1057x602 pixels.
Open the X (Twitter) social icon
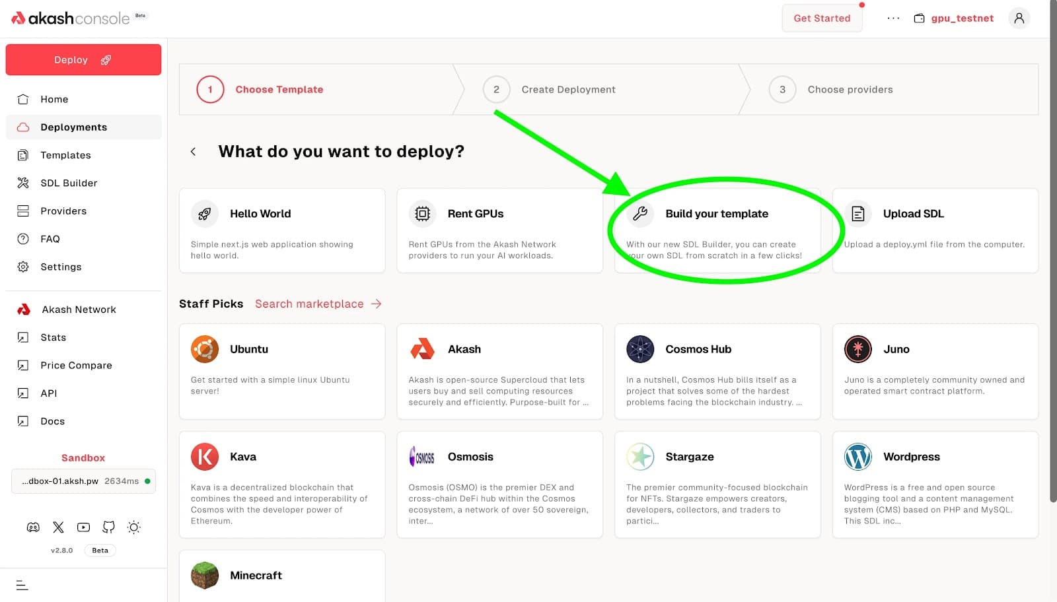58,527
